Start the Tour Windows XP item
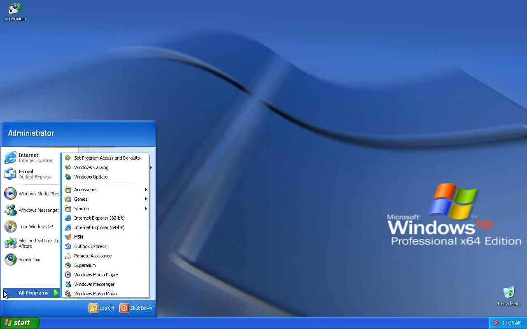This screenshot has height=329, width=527. [31, 227]
